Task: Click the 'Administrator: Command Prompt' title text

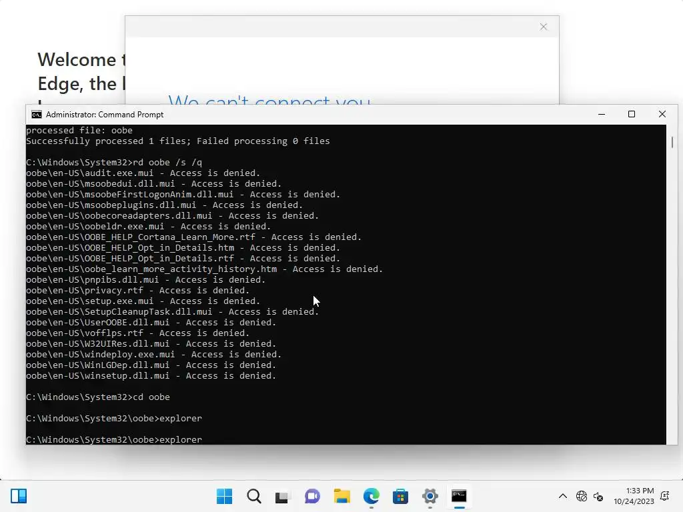Action: pos(105,115)
